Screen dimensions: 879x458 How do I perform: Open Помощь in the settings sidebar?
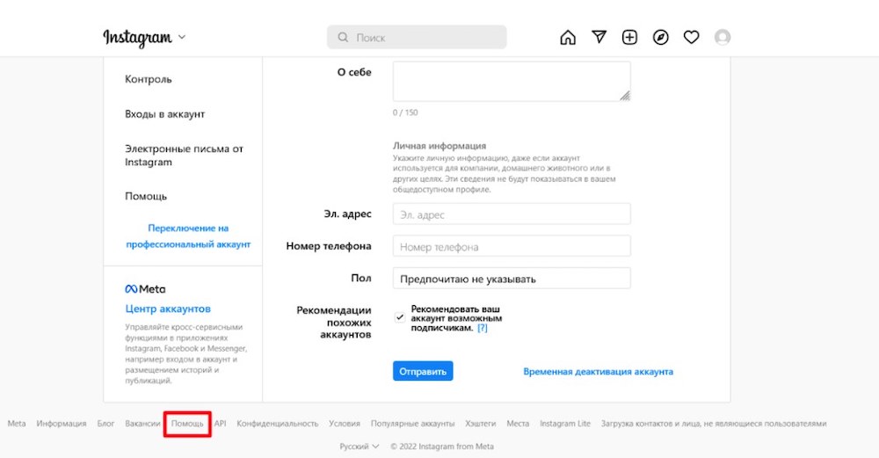click(146, 196)
